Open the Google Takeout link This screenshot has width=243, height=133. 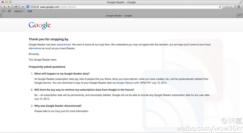[125, 83]
